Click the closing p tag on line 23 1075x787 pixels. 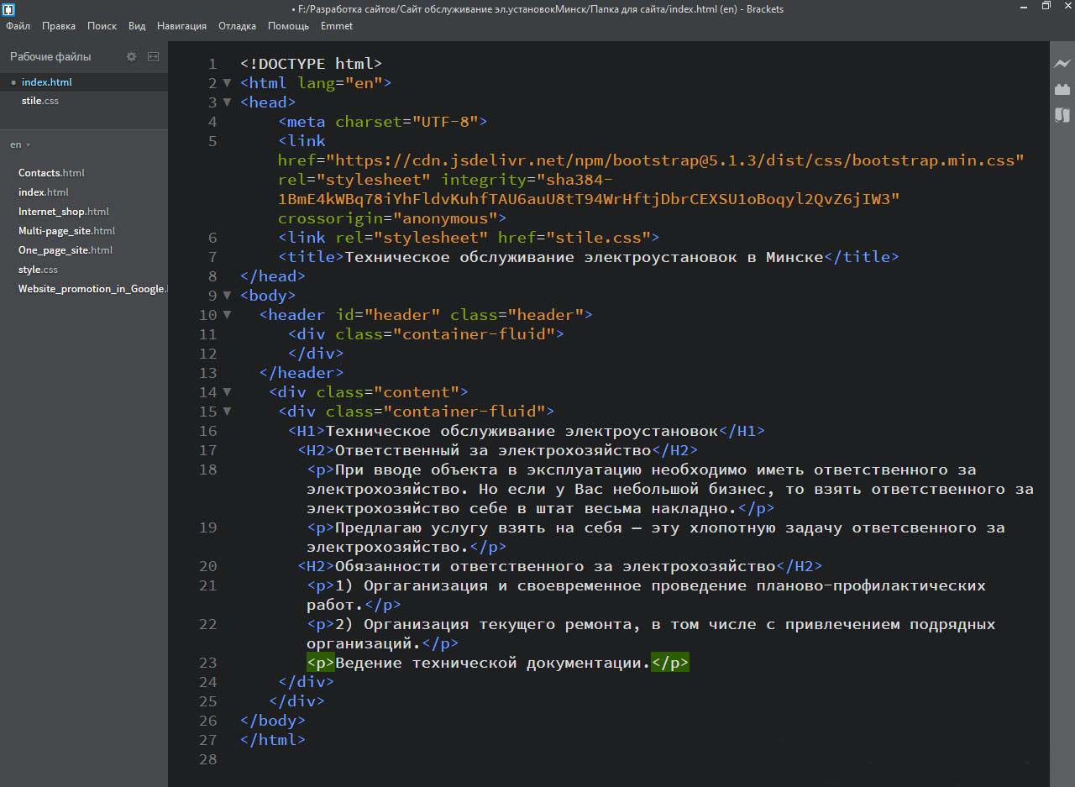(x=669, y=664)
